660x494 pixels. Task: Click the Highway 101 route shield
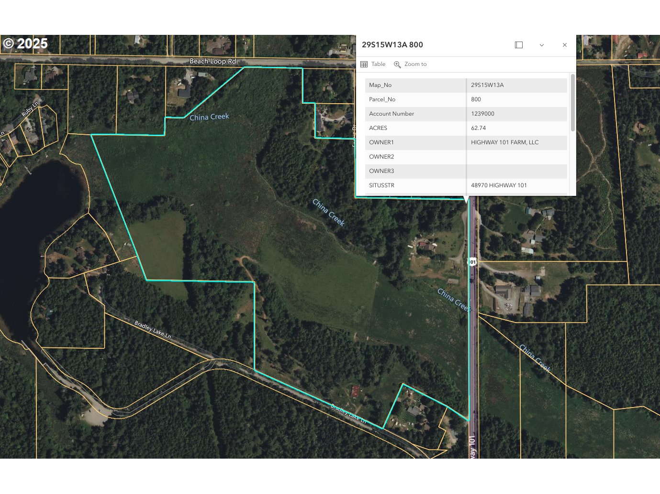tap(472, 262)
